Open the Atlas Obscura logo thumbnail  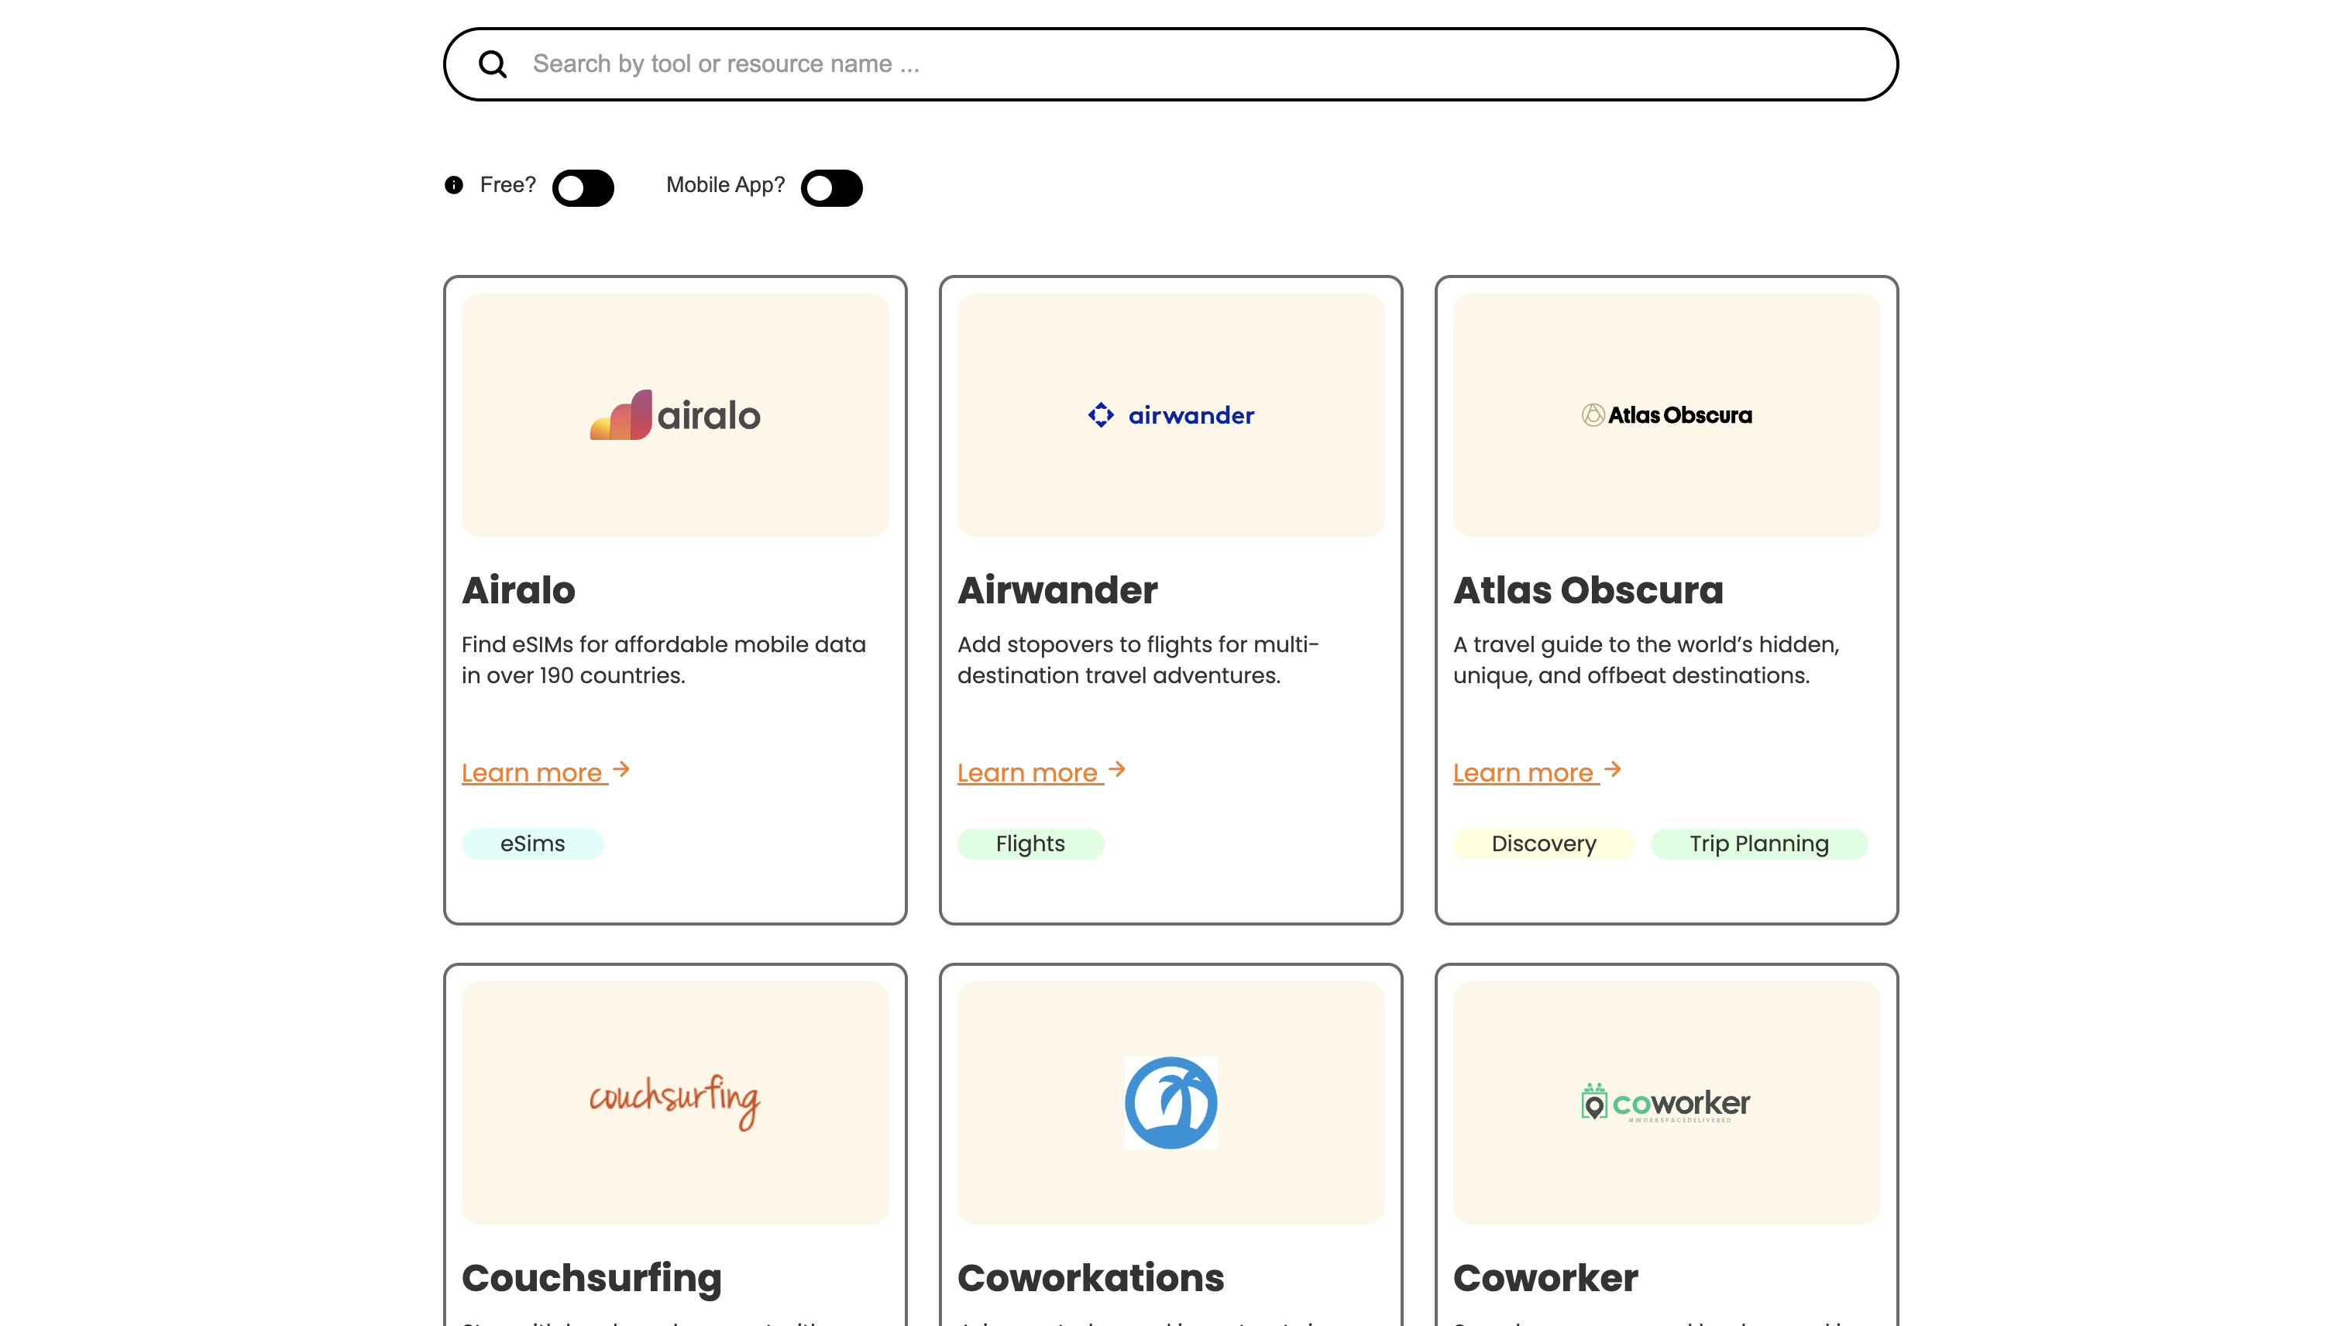coord(1666,414)
